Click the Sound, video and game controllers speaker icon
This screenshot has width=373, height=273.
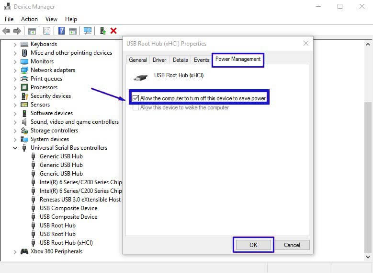[24, 122]
